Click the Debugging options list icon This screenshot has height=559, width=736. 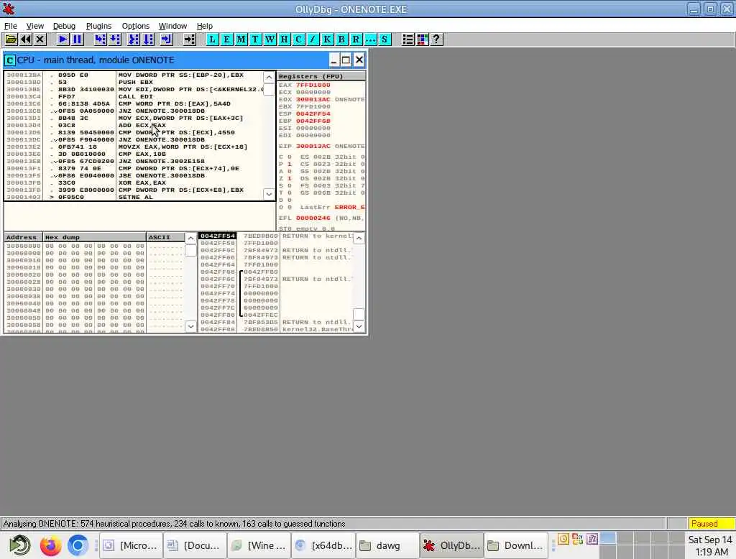(408, 40)
